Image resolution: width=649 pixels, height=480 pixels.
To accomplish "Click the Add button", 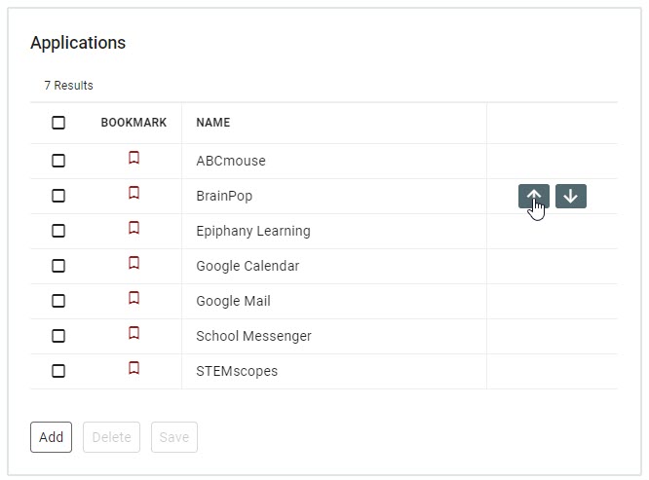I will tap(51, 437).
